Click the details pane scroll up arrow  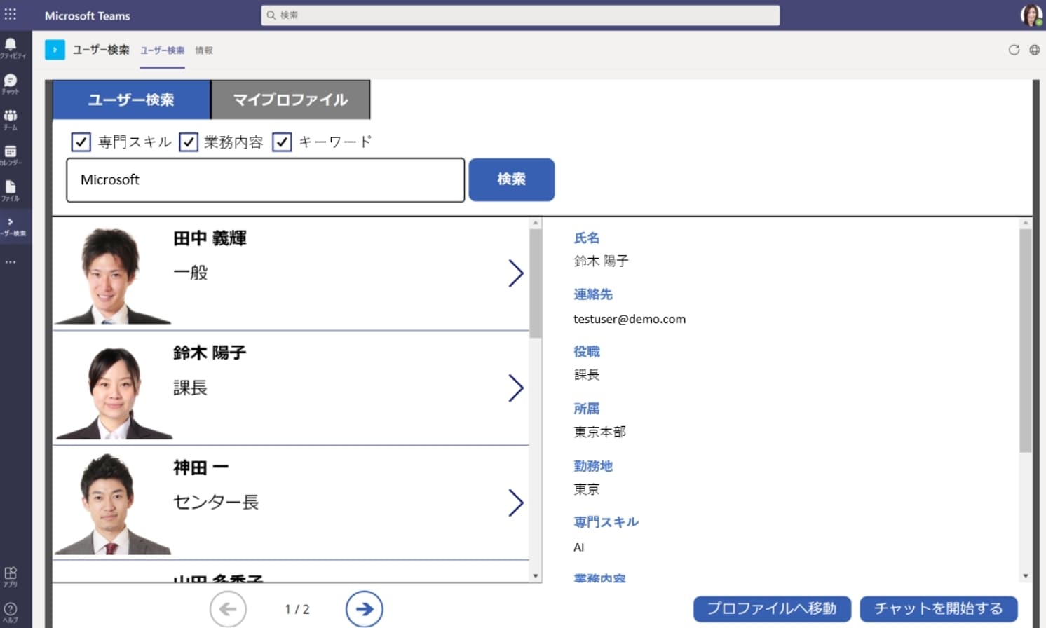(x=1026, y=223)
